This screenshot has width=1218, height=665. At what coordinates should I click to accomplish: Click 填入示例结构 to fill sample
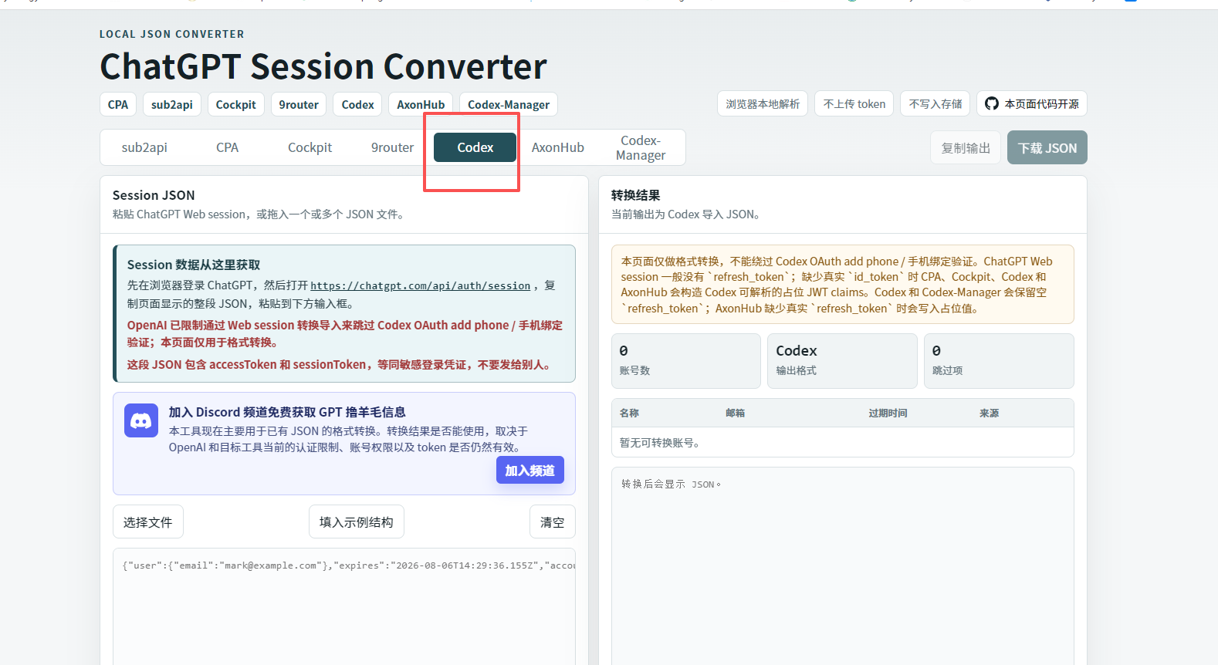click(357, 522)
